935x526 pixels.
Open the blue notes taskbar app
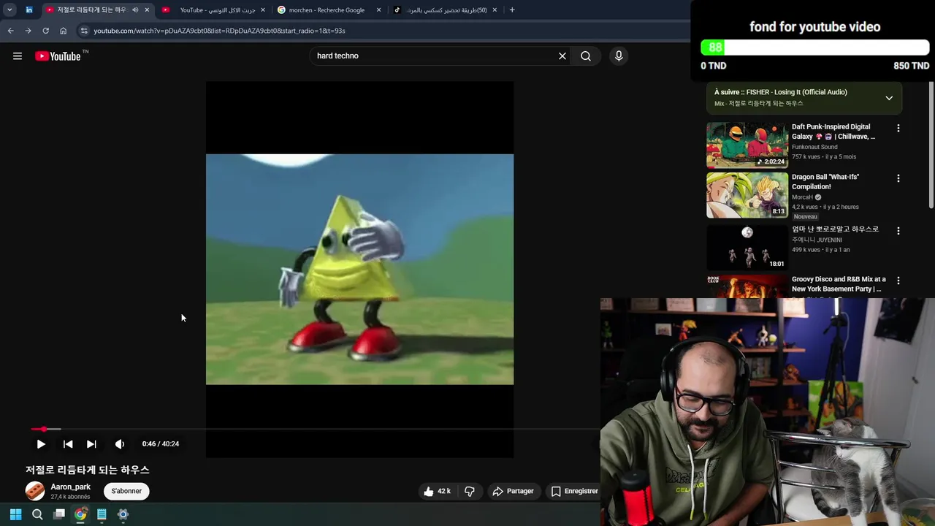(102, 514)
